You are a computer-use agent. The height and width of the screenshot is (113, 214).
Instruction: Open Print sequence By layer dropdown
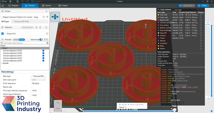[36, 83]
